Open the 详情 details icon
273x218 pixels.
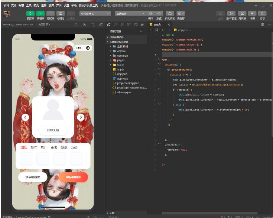point(252,14)
